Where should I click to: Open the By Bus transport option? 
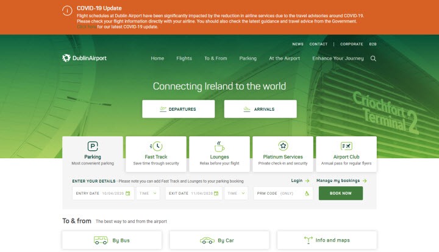112,240
